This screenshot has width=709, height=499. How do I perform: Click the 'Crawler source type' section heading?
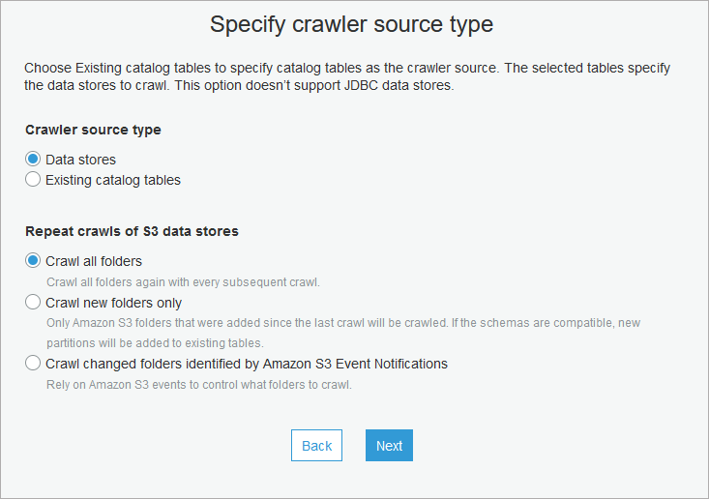pos(93,130)
